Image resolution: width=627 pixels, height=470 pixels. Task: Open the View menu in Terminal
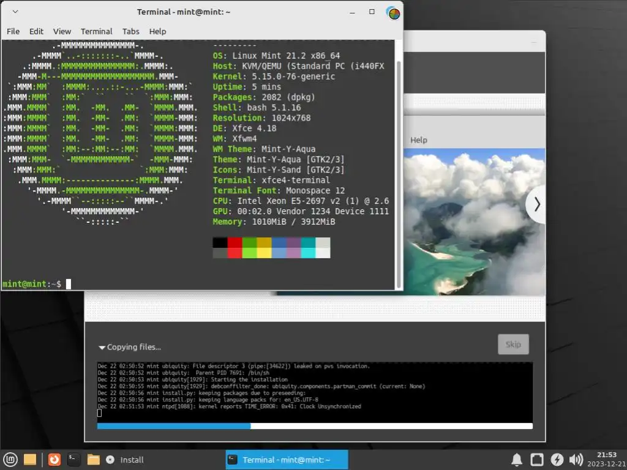pyautogui.click(x=62, y=31)
